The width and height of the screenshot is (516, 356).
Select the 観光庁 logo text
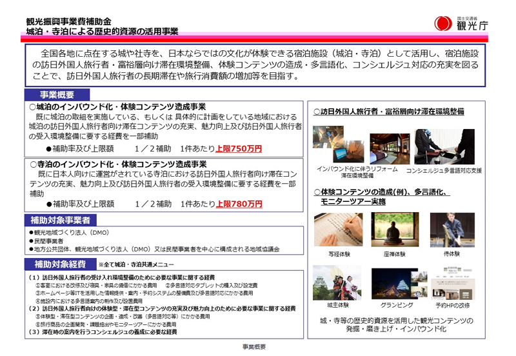(472, 25)
